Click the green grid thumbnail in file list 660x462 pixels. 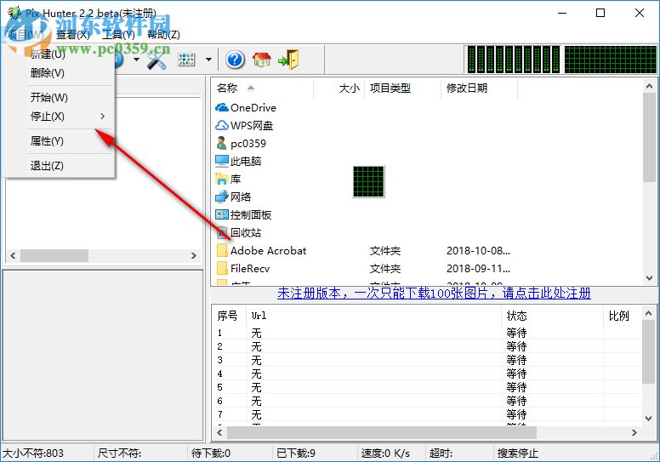[369, 181]
